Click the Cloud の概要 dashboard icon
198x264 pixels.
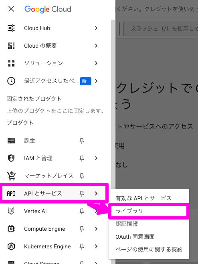11,46
